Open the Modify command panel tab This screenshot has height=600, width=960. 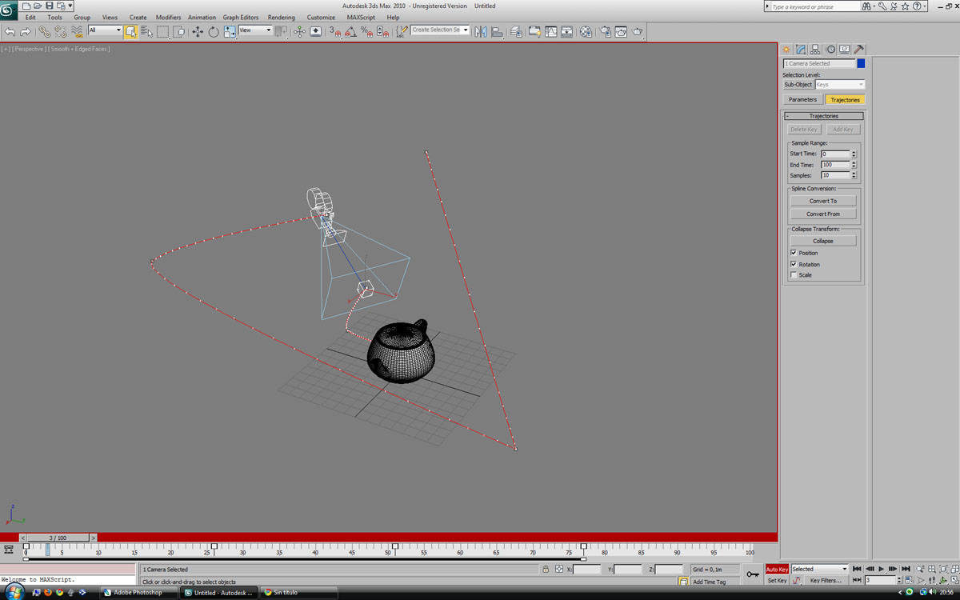(801, 50)
